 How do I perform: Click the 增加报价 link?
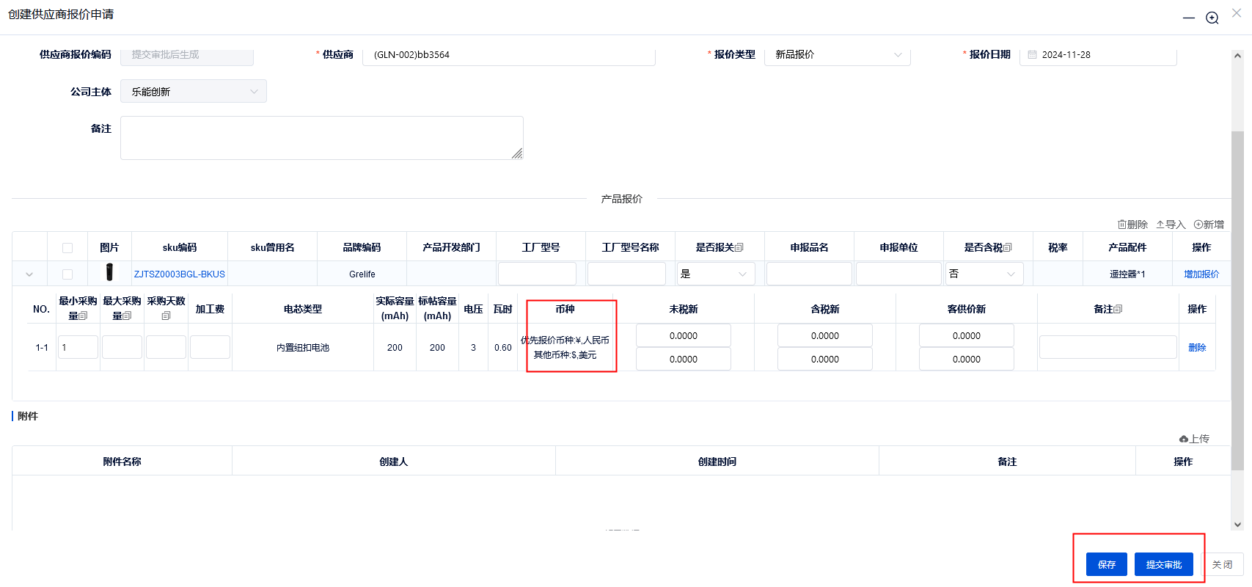click(x=1201, y=274)
